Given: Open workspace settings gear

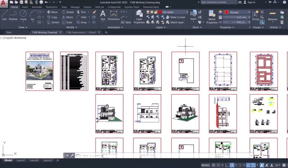Looking at the screenshot, I should (x=284, y=165).
